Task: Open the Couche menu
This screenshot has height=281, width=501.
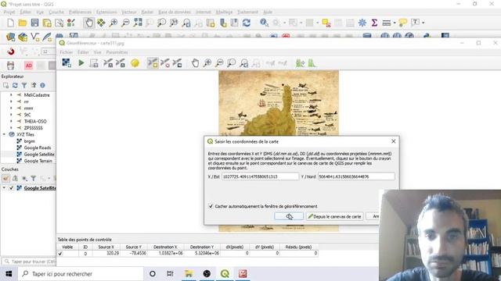Action: (56, 12)
